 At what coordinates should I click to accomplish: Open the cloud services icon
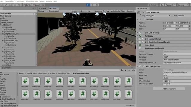click(162, 5)
